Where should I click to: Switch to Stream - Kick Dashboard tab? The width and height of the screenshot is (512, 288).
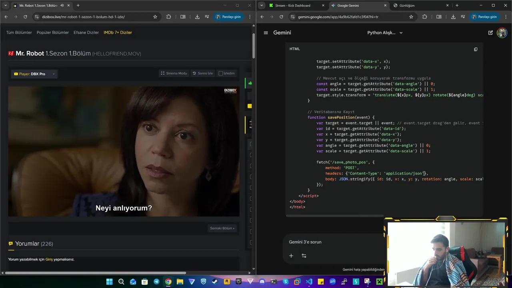click(296, 6)
